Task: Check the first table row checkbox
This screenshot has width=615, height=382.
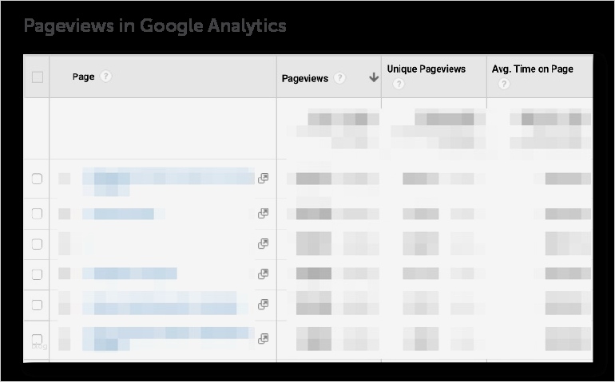Action: pyautogui.click(x=37, y=179)
